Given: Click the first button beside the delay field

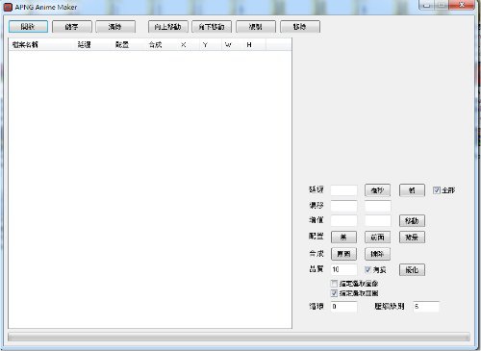Looking at the screenshot, I should click(377, 190).
